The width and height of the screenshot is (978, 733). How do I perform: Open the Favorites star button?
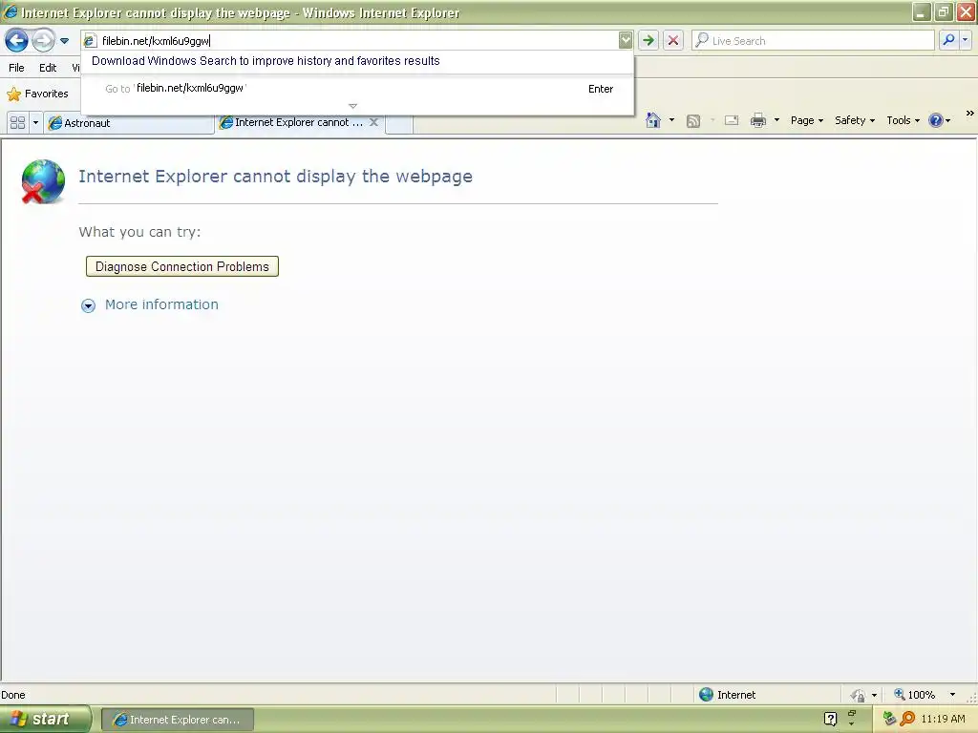[37, 94]
